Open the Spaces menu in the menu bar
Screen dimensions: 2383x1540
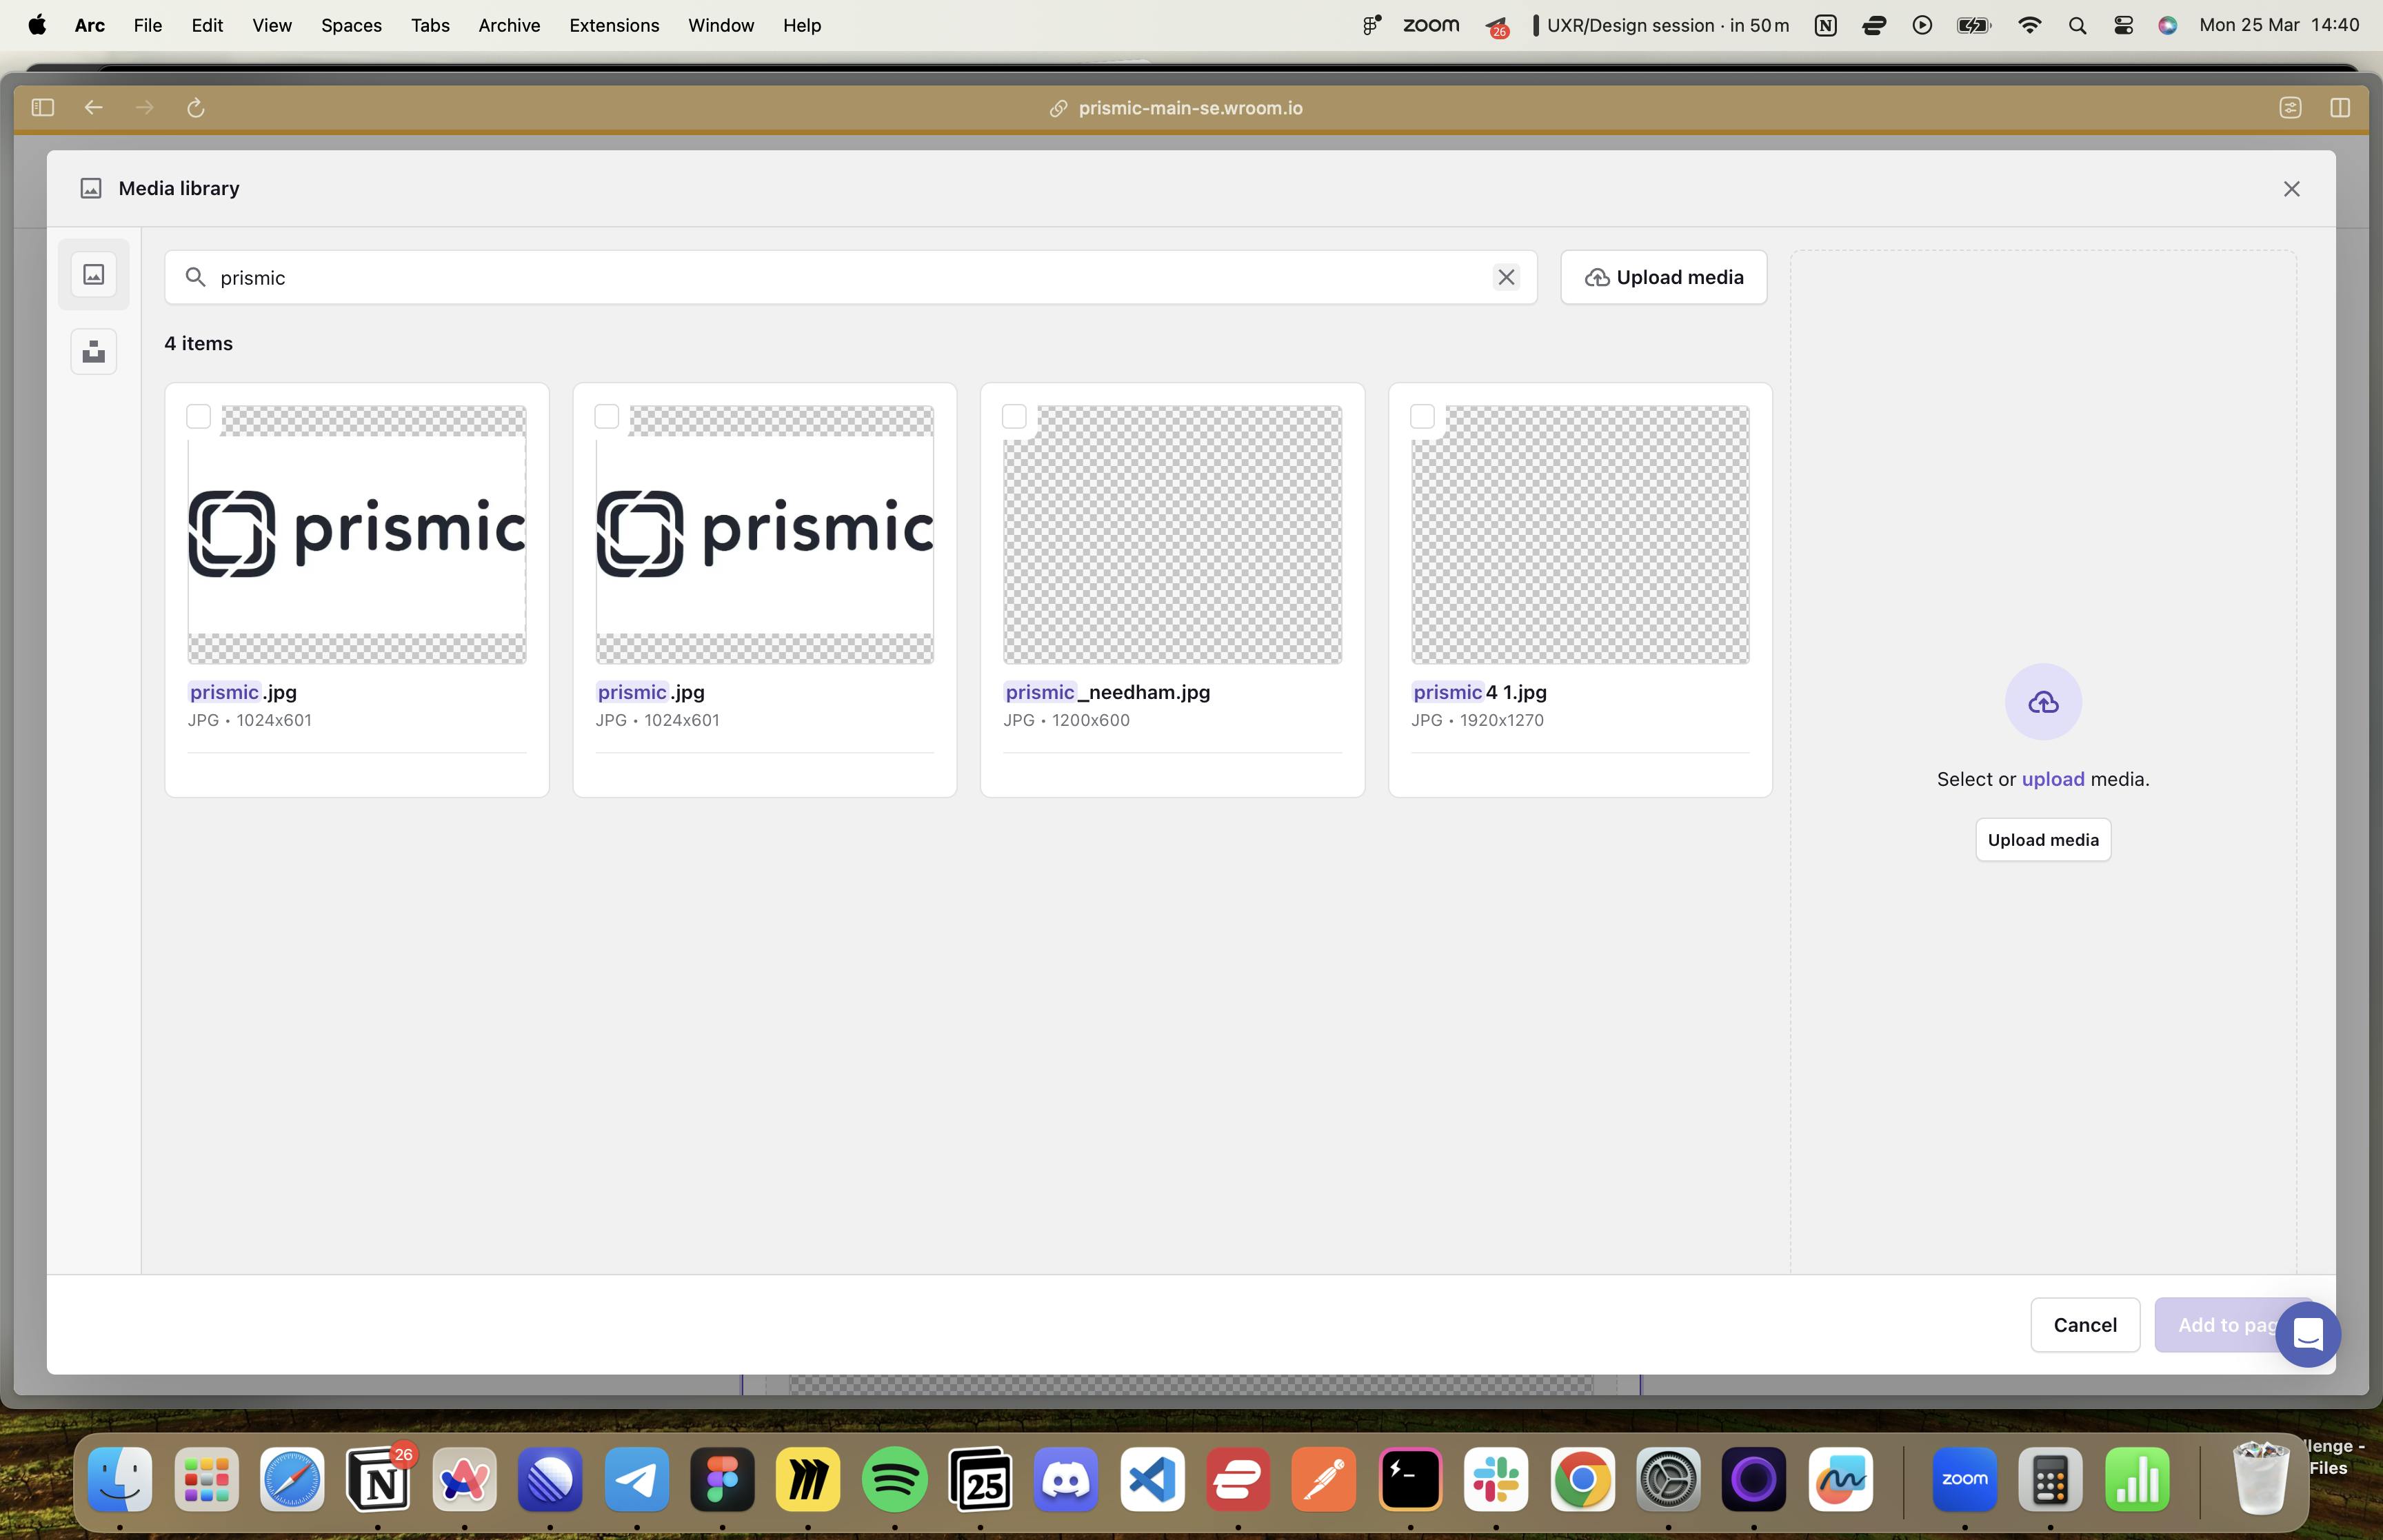tap(351, 25)
